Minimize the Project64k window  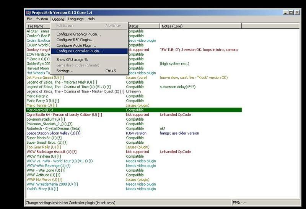(285, 13)
